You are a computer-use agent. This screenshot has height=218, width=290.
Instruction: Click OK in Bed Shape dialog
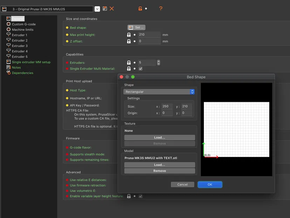[x=210, y=185]
